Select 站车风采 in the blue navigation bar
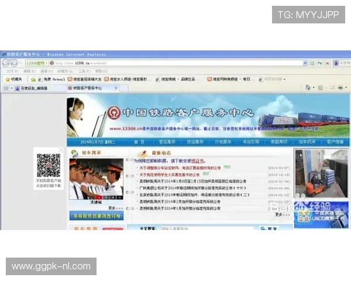This screenshot has height=281, width=351. pos(307,142)
